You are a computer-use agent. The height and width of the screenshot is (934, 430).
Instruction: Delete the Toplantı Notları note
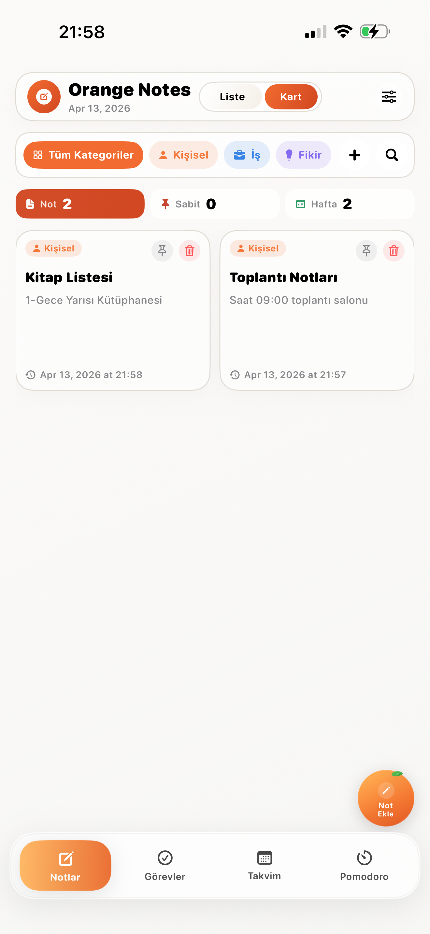point(394,250)
